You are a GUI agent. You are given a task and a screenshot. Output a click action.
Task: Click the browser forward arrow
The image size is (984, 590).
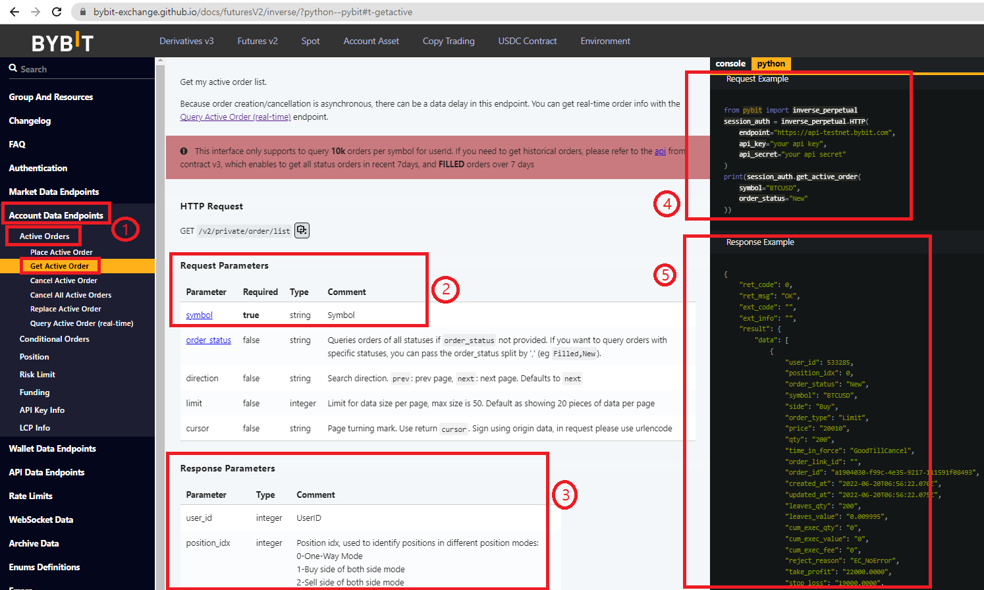pos(36,12)
